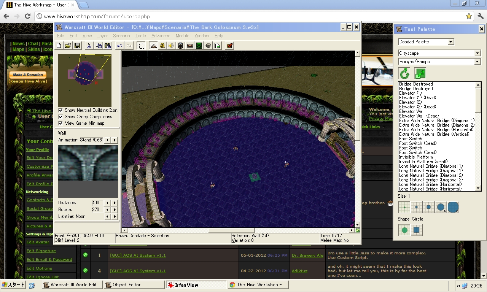Screen dimensions: 487x292
Task: Open the Terrain Editor mountain icon
Action: [x=153, y=46]
